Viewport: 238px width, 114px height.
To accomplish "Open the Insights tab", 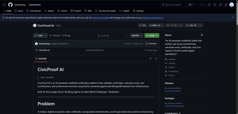I will click(125, 11).
